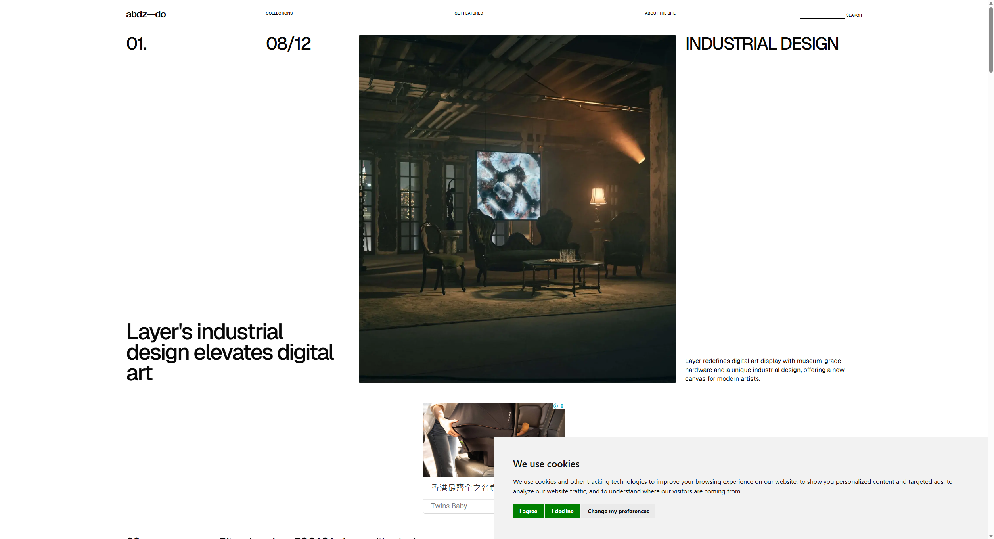Open the Collections menu item
The image size is (994, 539).
(279, 13)
